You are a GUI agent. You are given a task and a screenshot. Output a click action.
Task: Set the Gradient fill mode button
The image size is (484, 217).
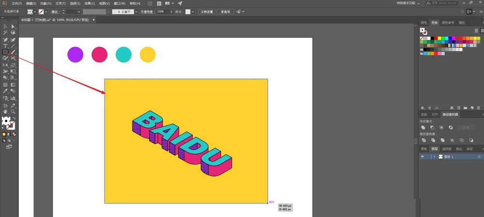[x=9, y=135]
